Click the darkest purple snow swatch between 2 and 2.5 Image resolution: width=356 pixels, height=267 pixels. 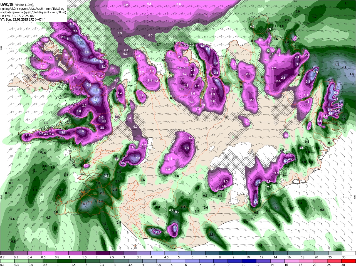tap(102, 253)
